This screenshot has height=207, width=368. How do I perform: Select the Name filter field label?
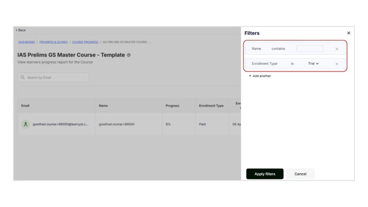coord(256,49)
